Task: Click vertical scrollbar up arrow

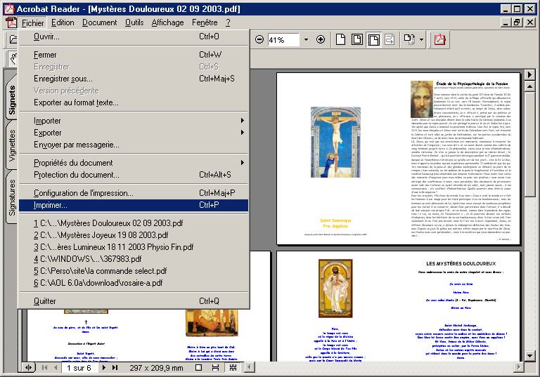Action: click(x=529, y=86)
